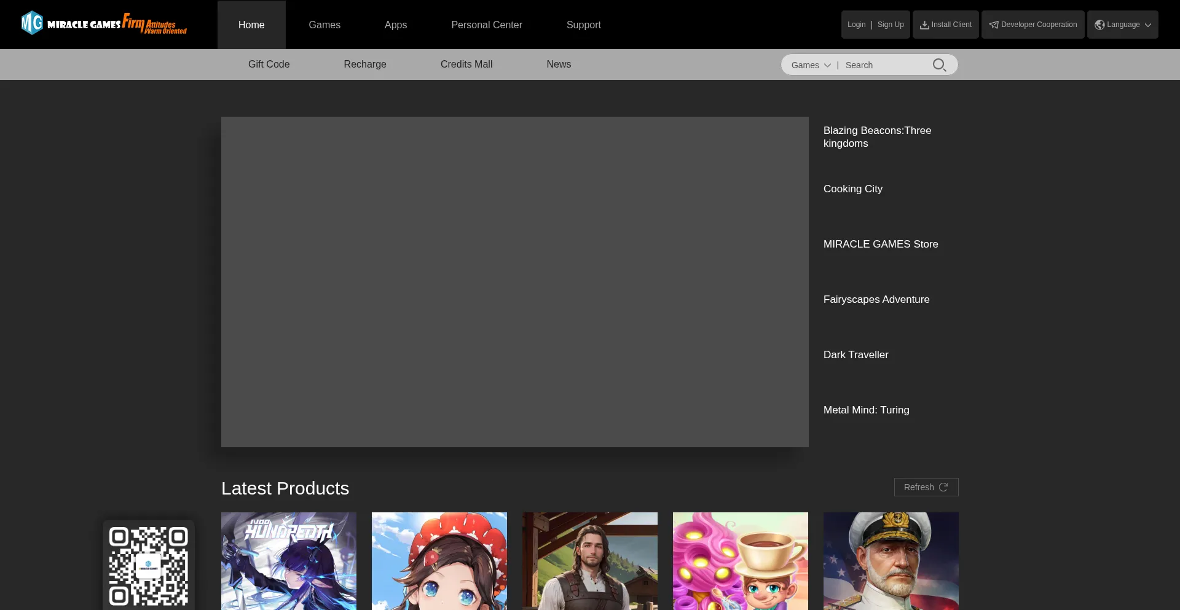Image resolution: width=1180 pixels, height=610 pixels.
Task: Click the Miracle Games logo
Action: coord(103,24)
